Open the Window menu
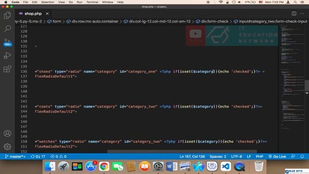The image size is (309, 174). coord(108,2)
